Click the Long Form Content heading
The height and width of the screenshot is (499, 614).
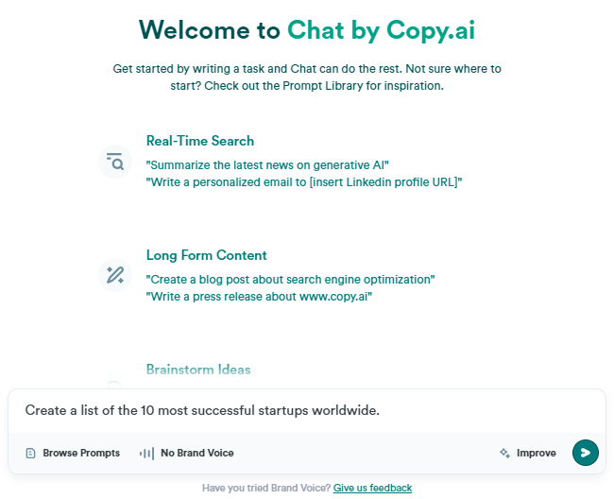206,255
